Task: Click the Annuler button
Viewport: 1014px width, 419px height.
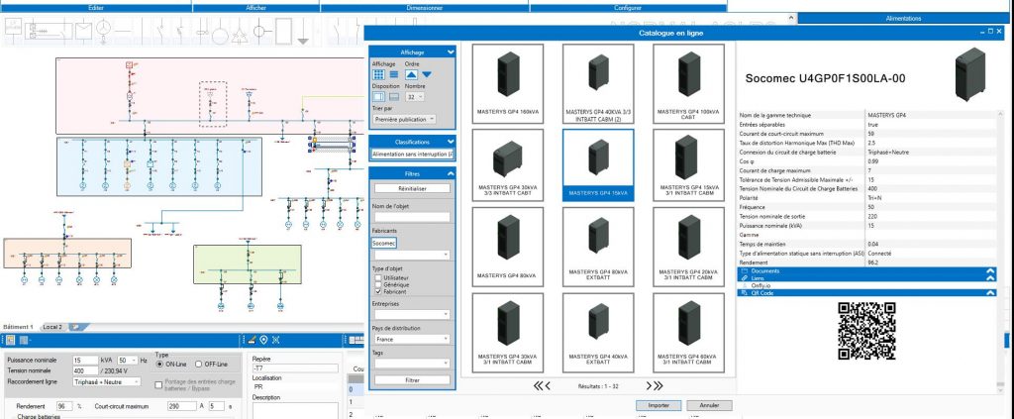Action: (x=708, y=406)
